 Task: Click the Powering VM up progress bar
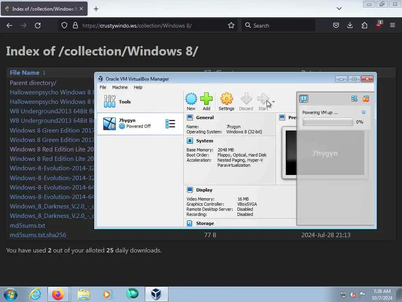[x=328, y=122]
